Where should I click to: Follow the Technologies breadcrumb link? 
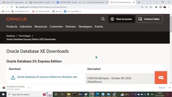25,36
